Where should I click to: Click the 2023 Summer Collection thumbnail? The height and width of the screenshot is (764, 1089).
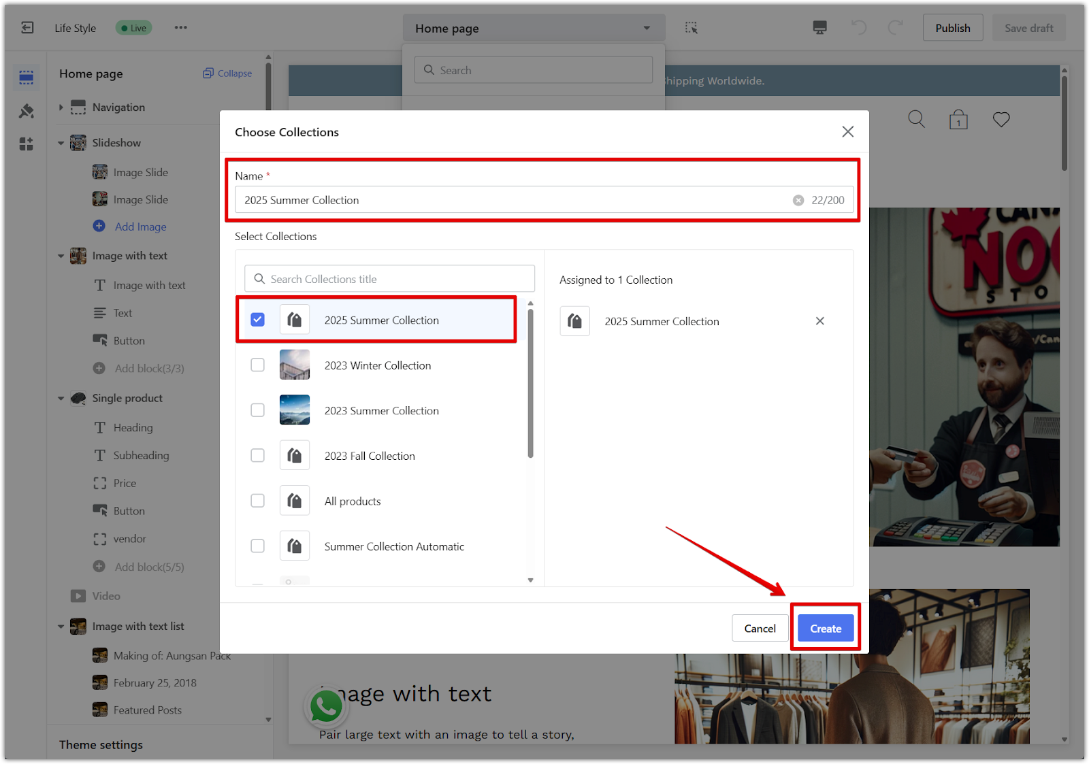pyautogui.click(x=295, y=410)
